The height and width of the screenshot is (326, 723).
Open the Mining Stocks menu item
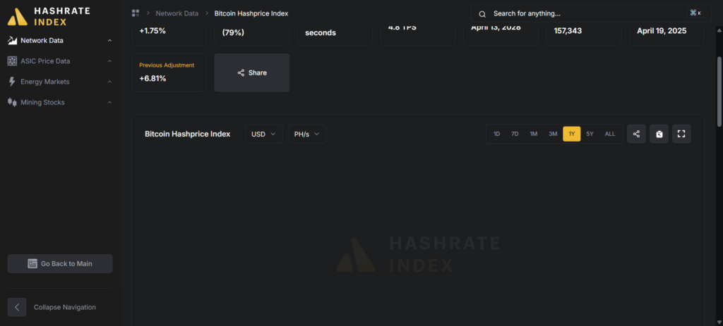tap(42, 102)
